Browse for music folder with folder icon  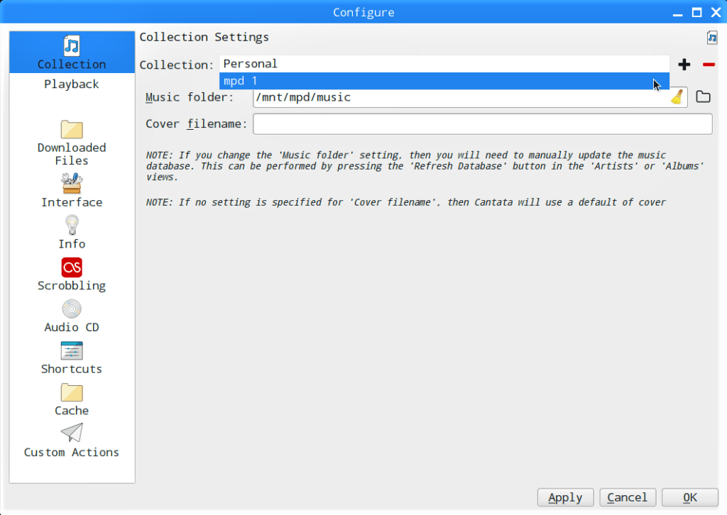703,96
